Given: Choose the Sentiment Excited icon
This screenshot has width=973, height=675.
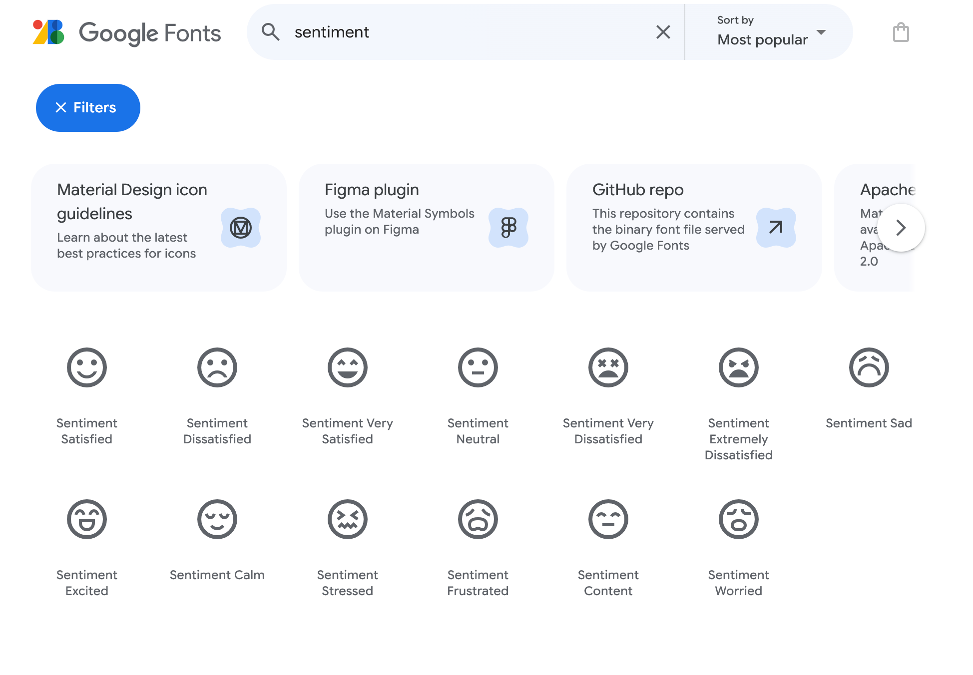Looking at the screenshot, I should tap(87, 520).
